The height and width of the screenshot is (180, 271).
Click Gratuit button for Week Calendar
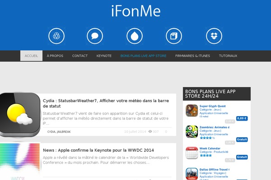[x=242, y=157]
